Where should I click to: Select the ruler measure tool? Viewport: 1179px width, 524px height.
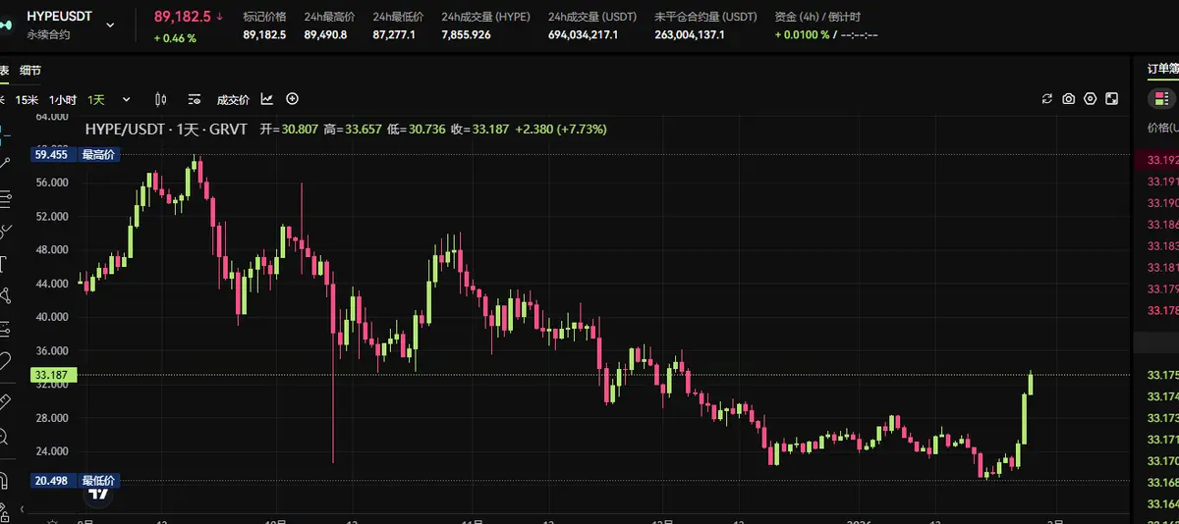point(4,401)
